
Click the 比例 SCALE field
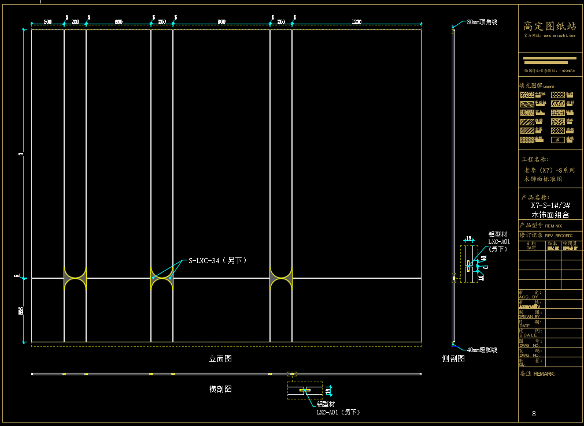point(530,333)
